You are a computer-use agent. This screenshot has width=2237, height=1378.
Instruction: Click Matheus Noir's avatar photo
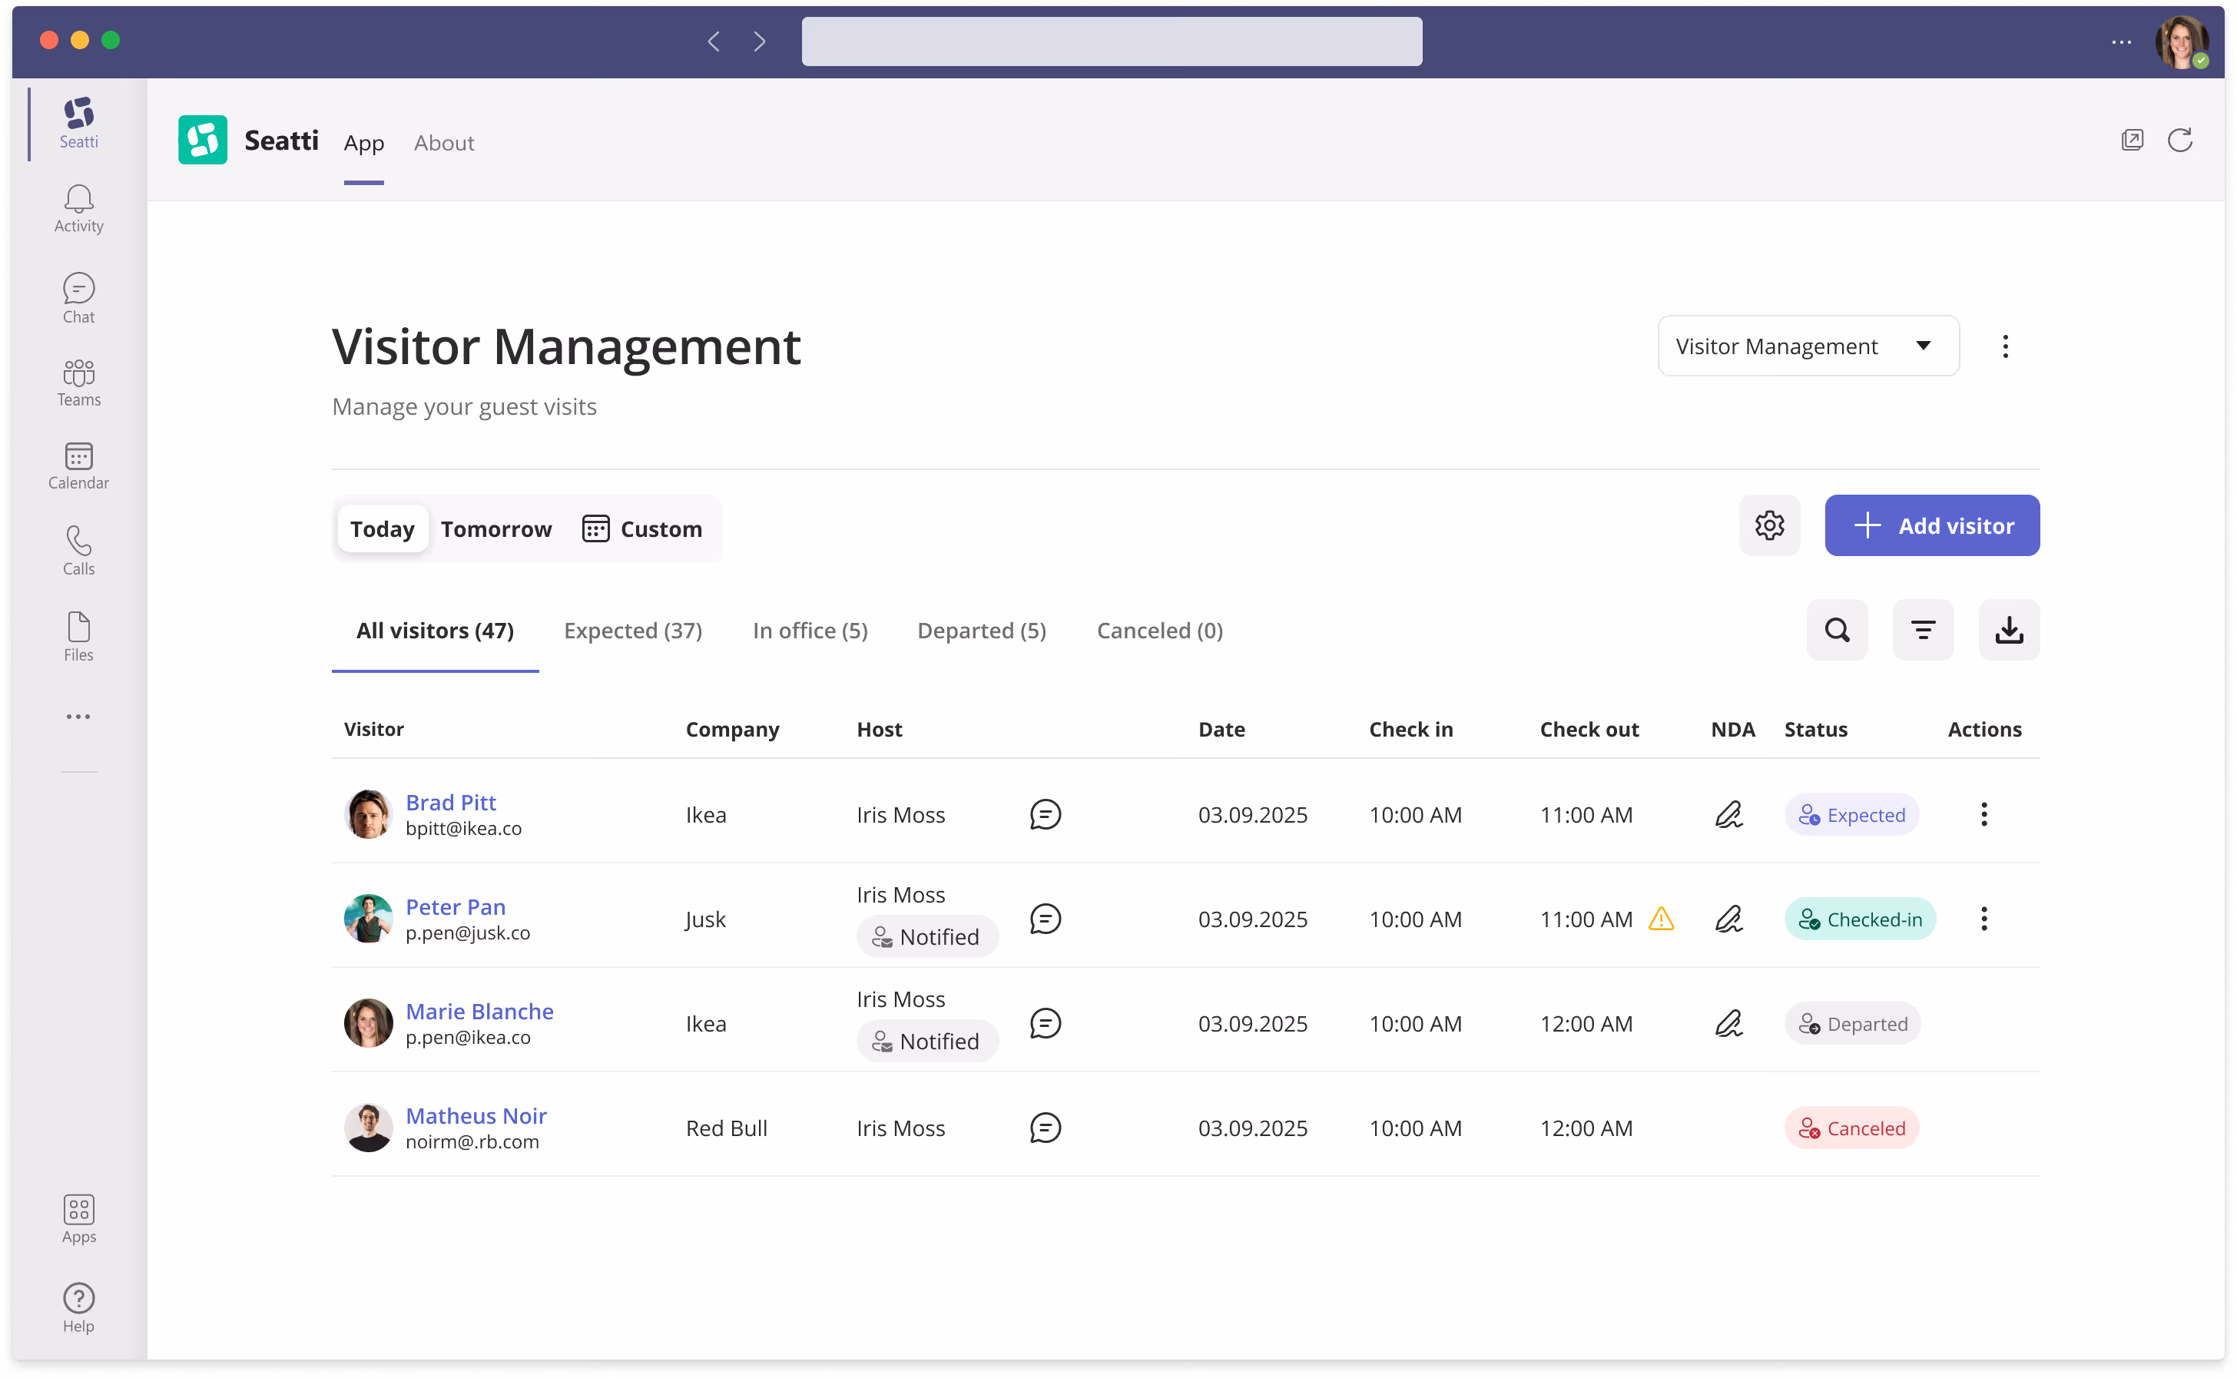coord(368,1128)
